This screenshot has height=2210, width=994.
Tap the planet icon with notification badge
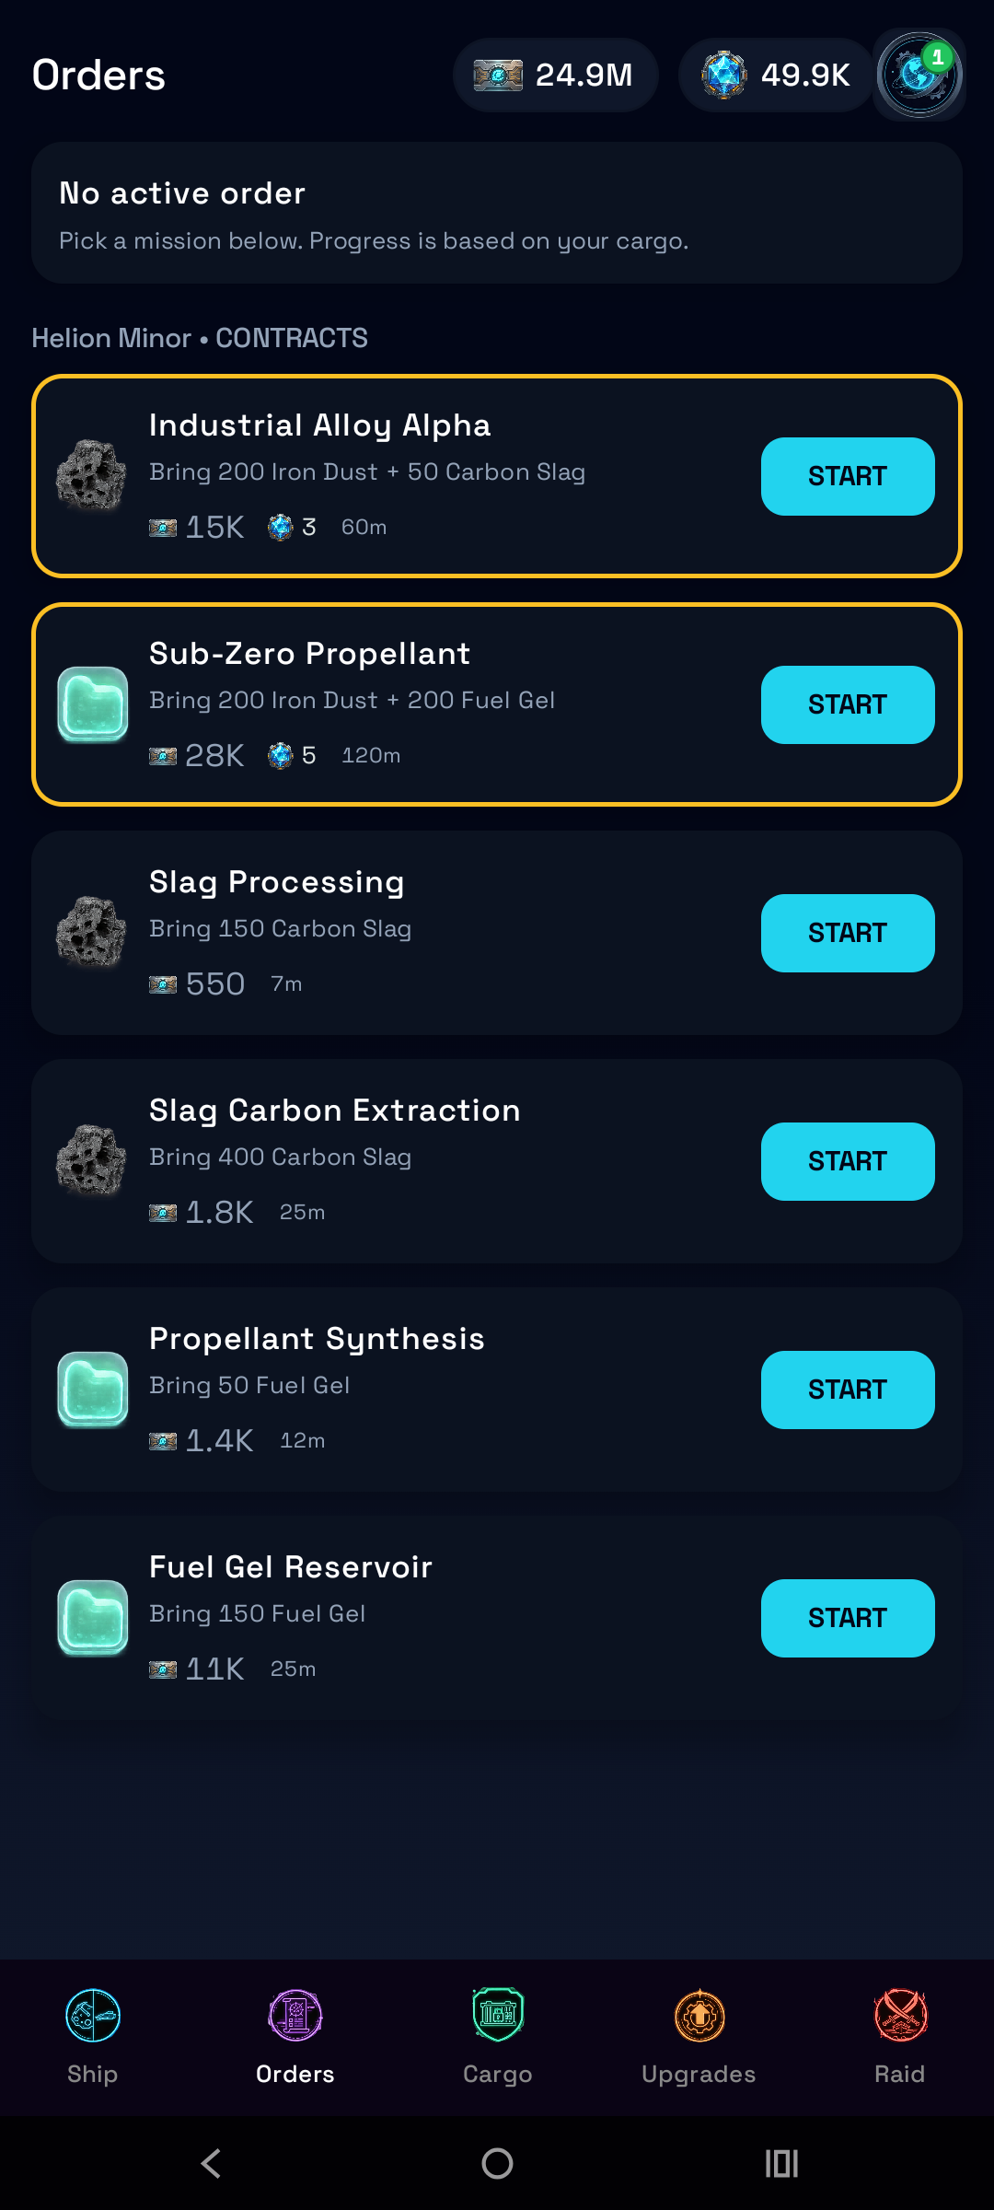point(919,75)
